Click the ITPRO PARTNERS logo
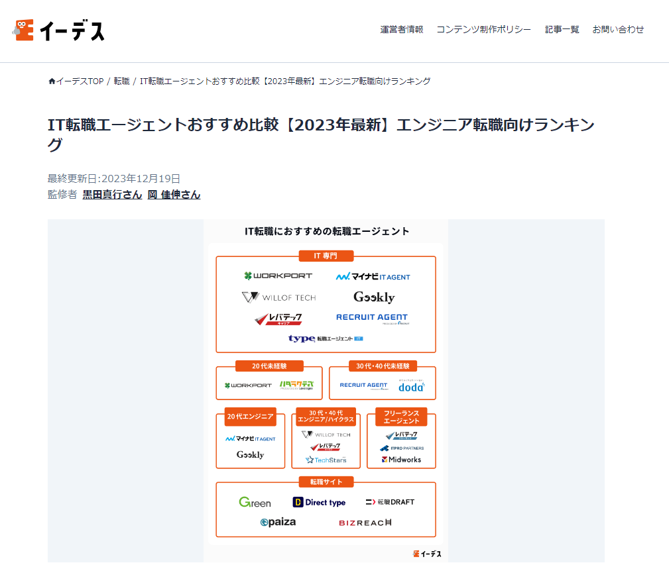The image size is (669, 571). point(402,448)
